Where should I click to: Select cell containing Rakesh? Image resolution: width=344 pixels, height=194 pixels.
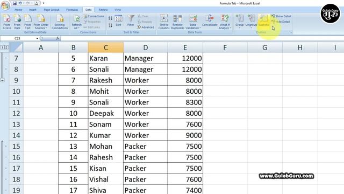pos(106,80)
